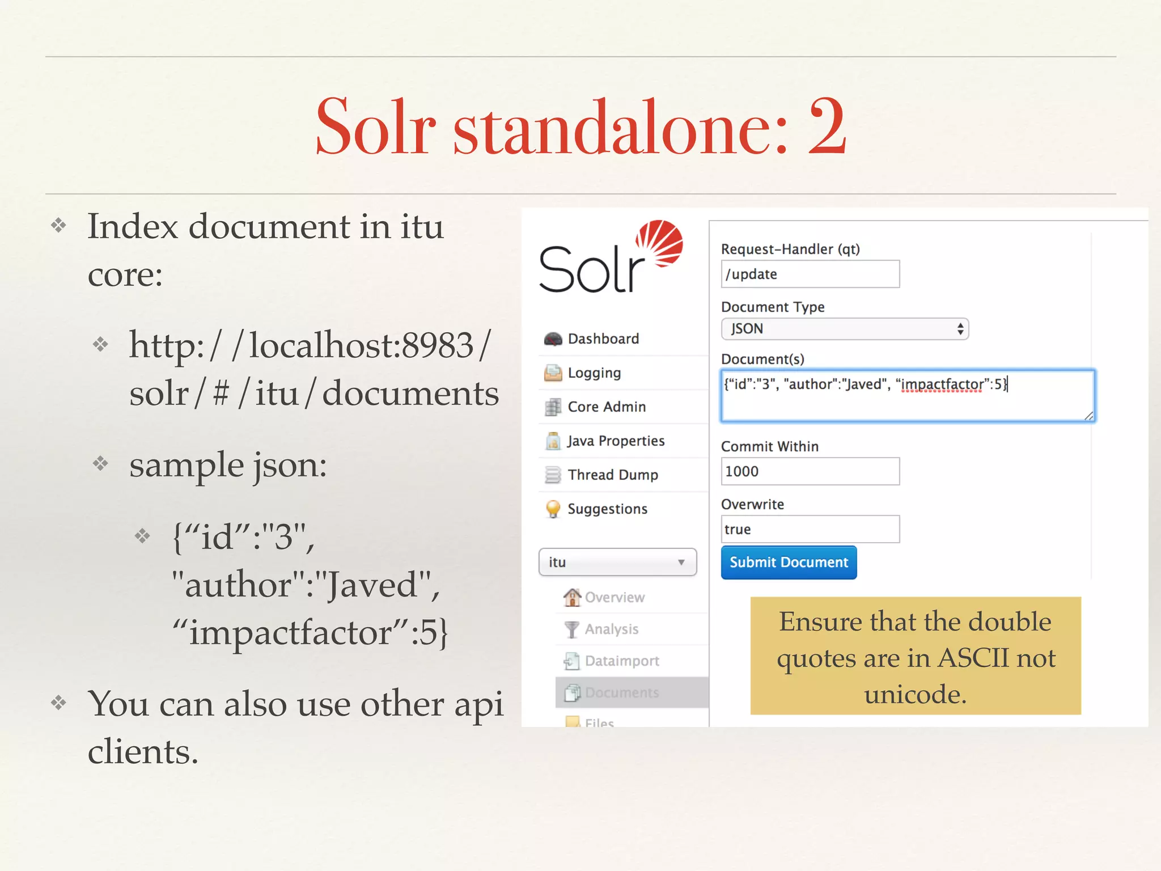The height and width of the screenshot is (871, 1161).
Task: Click the Overview house icon
Action: point(572,597)
